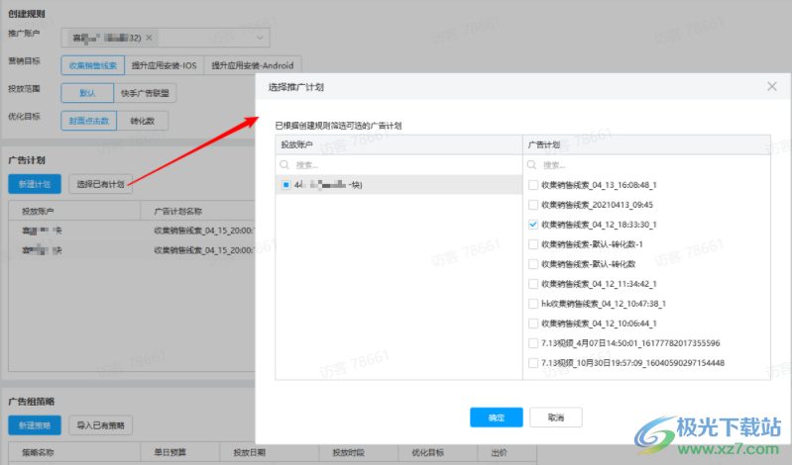Click 出价 column header
Viewport: 792px width, 465px height.
tap(499, 452)
